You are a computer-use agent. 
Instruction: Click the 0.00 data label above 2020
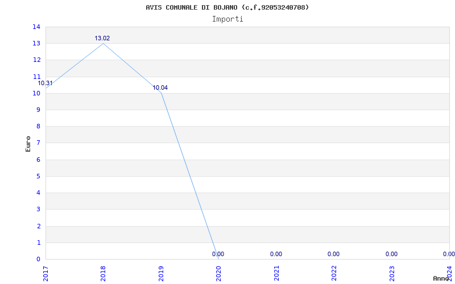(x=218, y=254)
